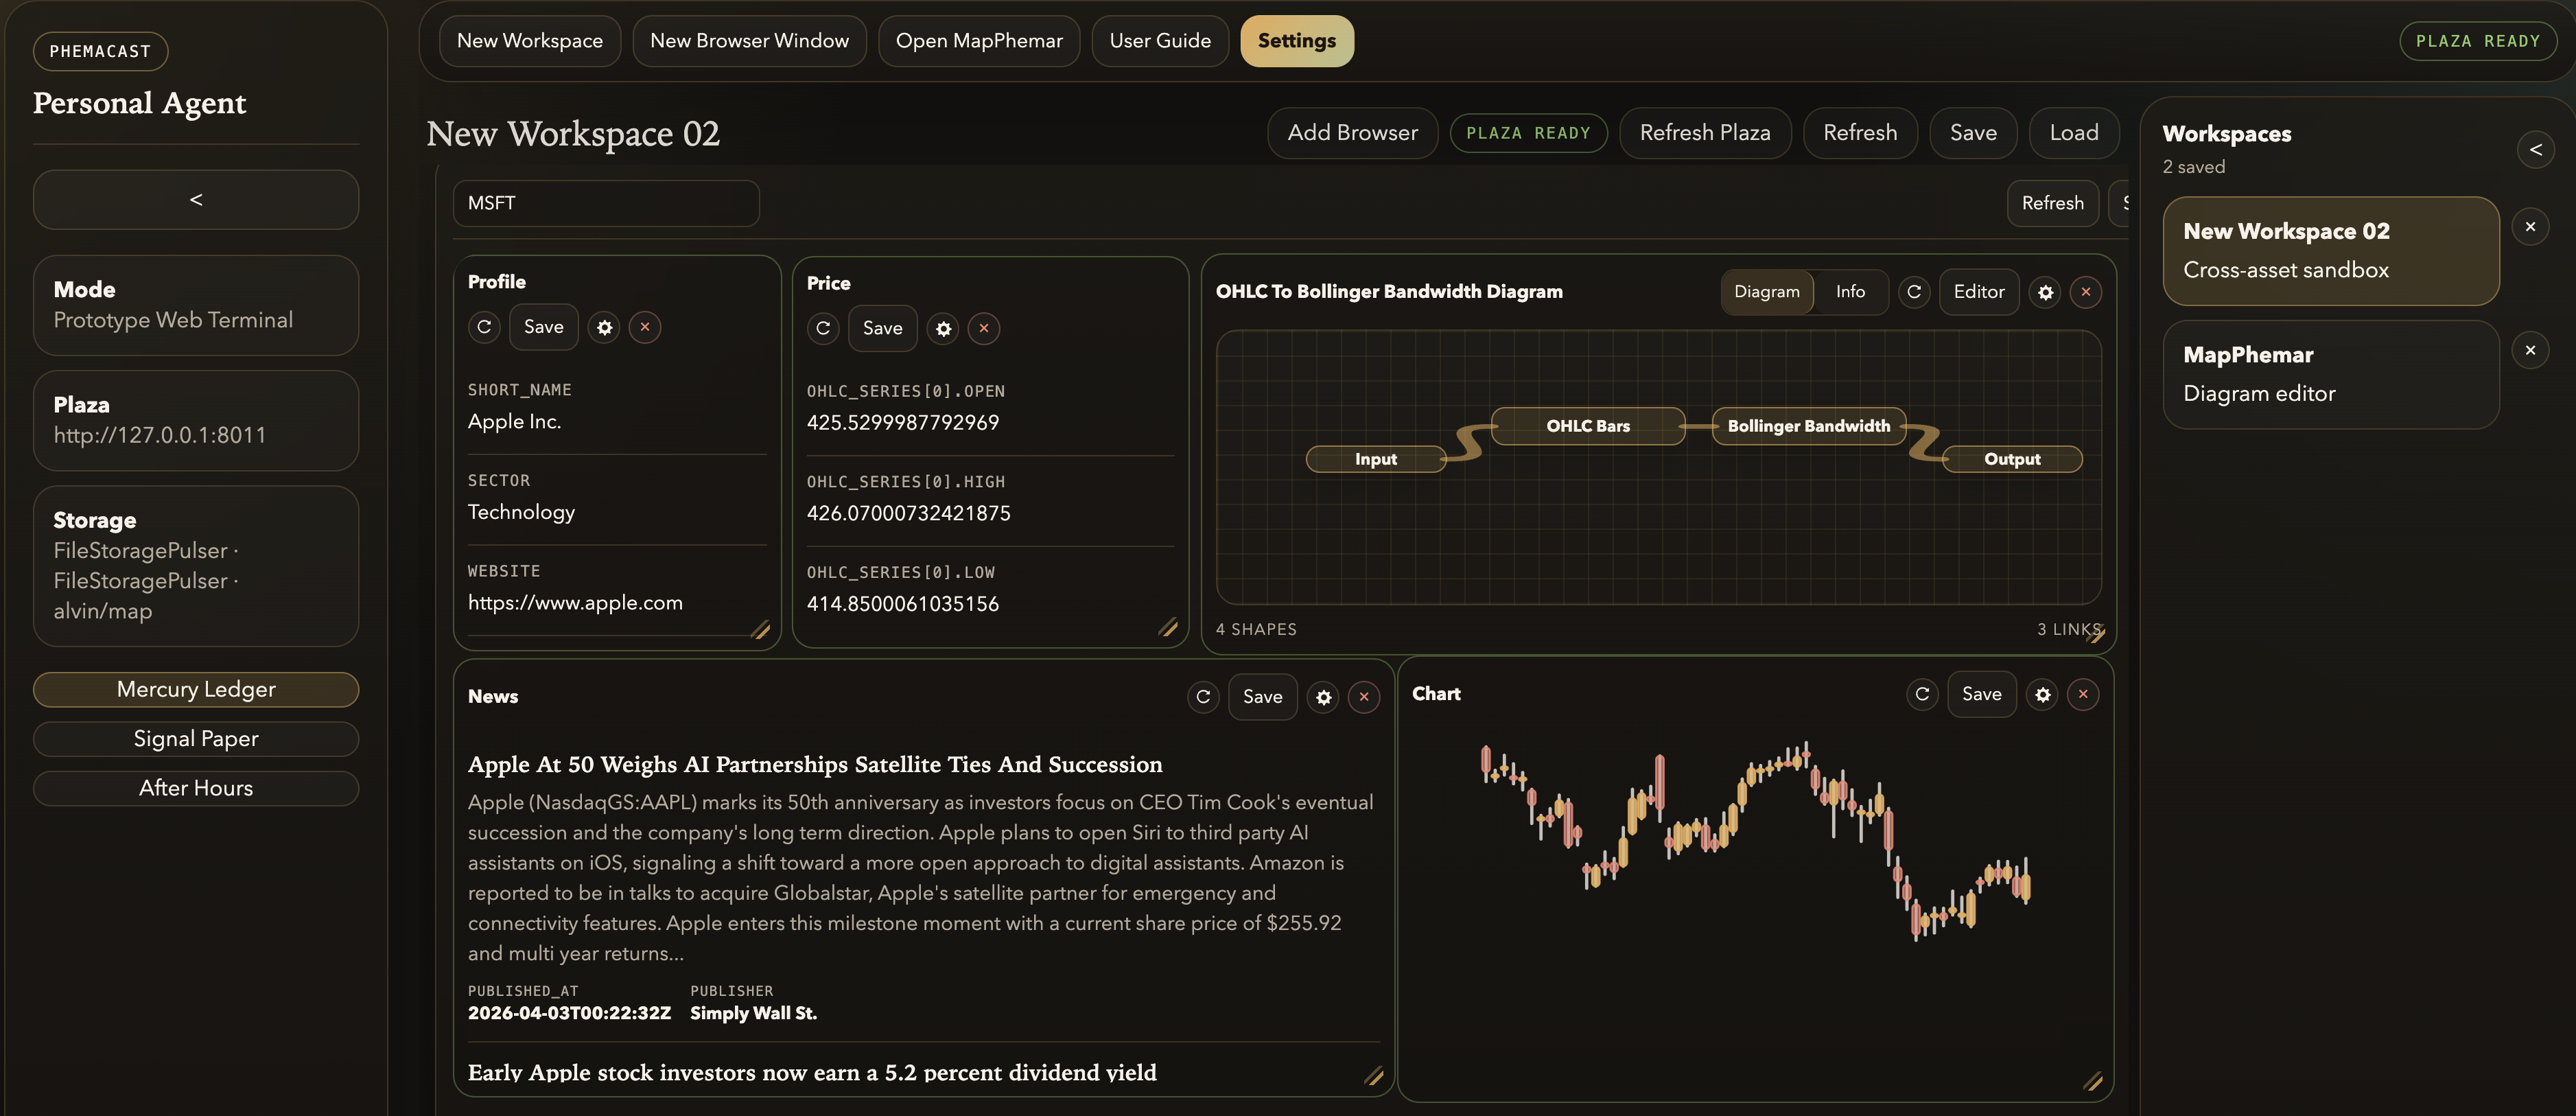Collapse the Workspaces panel chevron
This screenshot has width=2576, height=1116.
coord(2535,150)
